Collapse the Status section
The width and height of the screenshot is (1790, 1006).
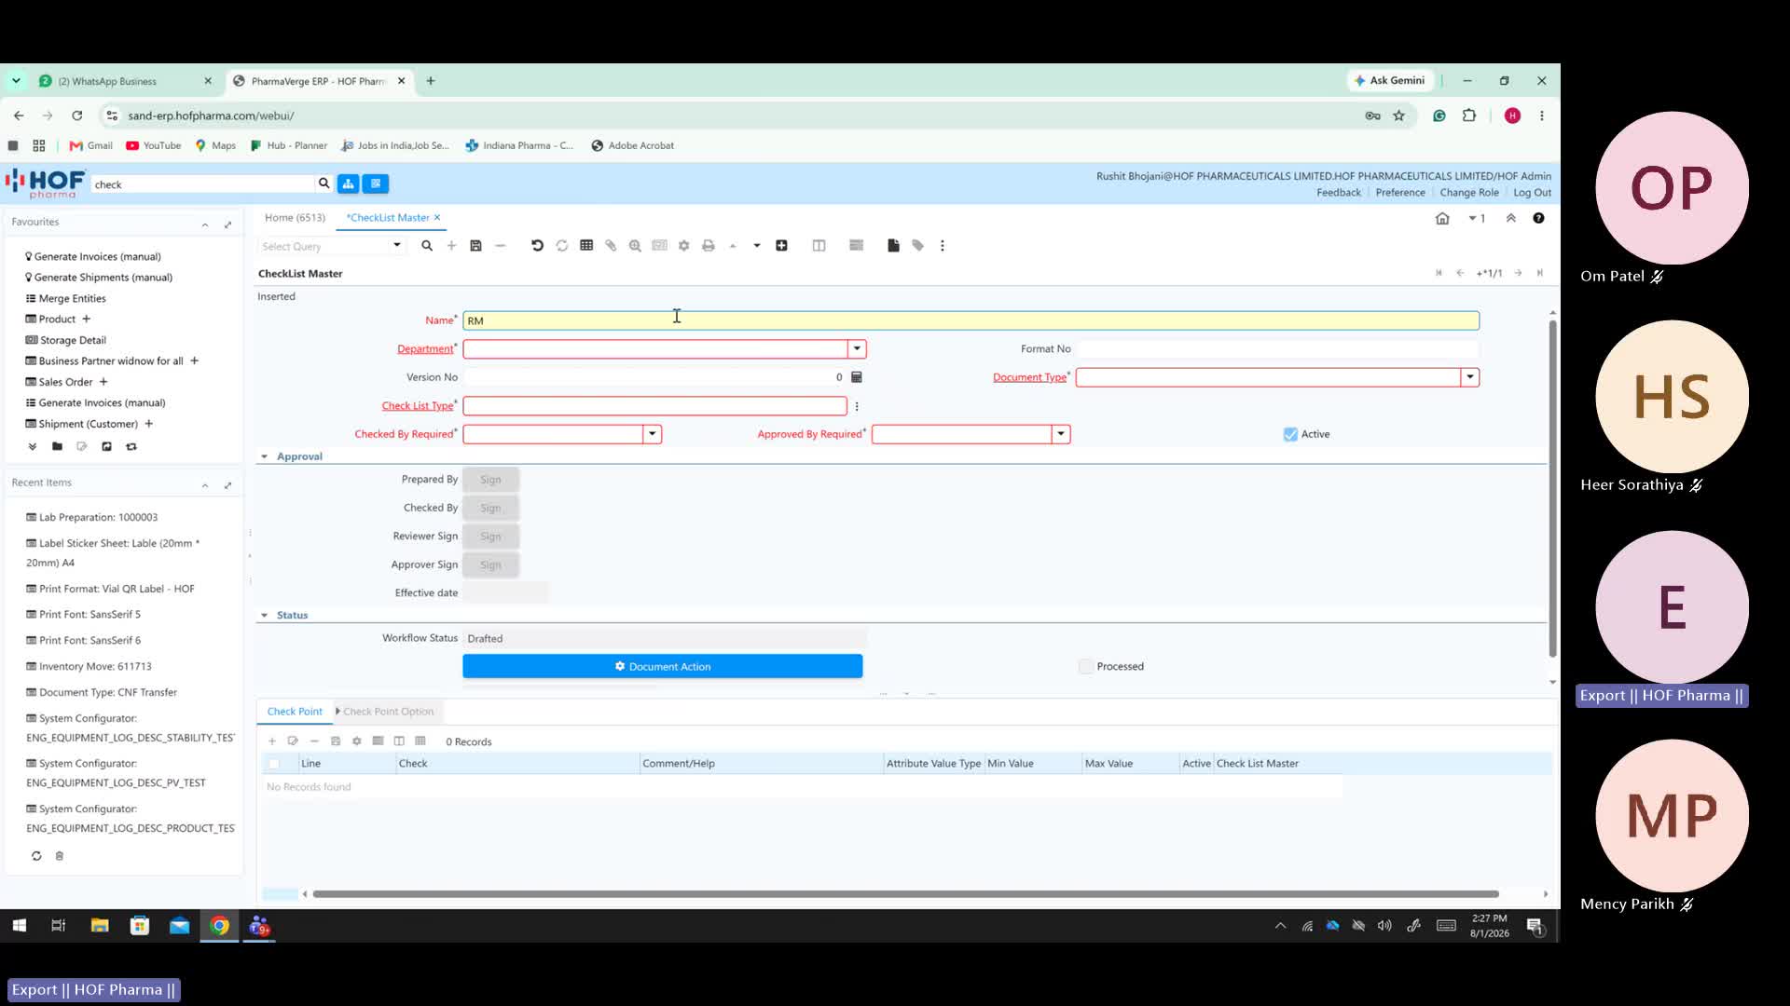pyautogui.click(x=264, y=616)
